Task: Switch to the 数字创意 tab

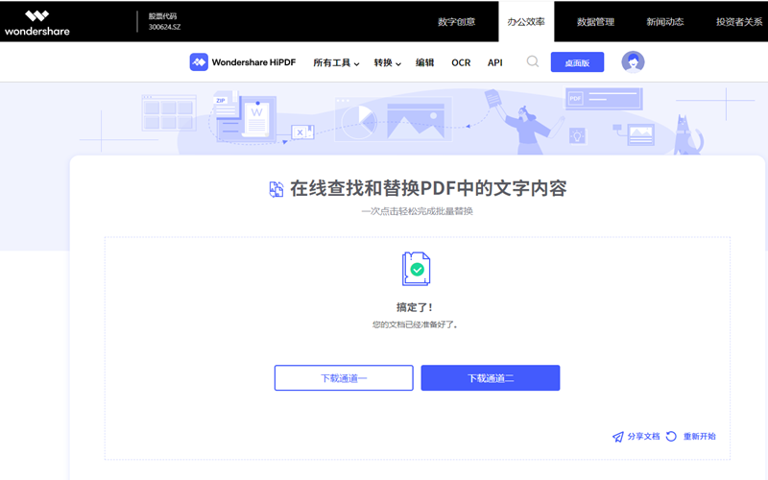Action: coord(456,22)
